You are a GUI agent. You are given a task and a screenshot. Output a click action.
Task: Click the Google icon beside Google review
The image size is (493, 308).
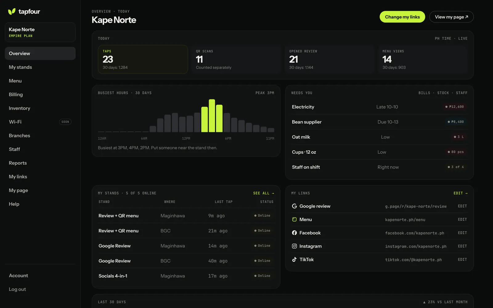pyautogui.click(x=294, y=206)
